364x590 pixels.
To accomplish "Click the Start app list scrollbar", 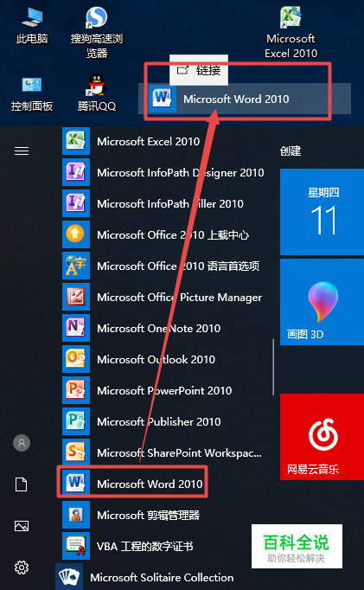I will [273, 367].
